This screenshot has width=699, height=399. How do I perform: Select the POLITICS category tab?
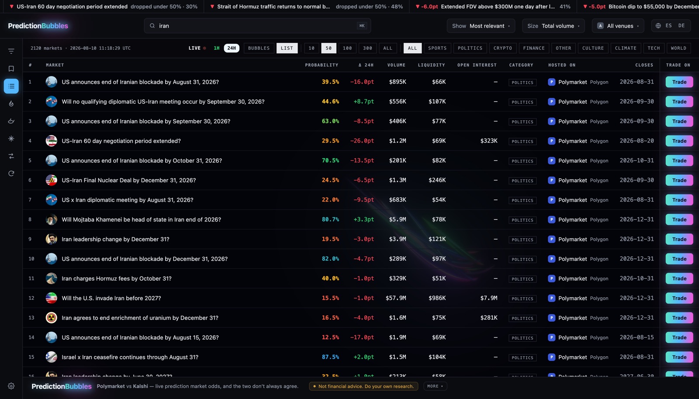470,48
